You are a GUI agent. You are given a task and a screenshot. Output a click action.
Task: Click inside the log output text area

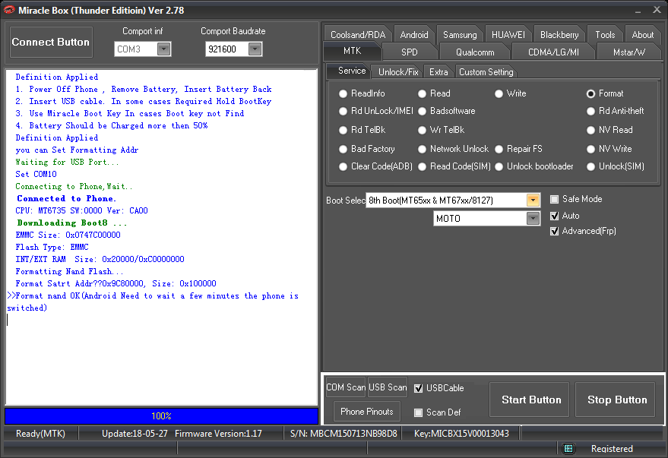point(161,237)
